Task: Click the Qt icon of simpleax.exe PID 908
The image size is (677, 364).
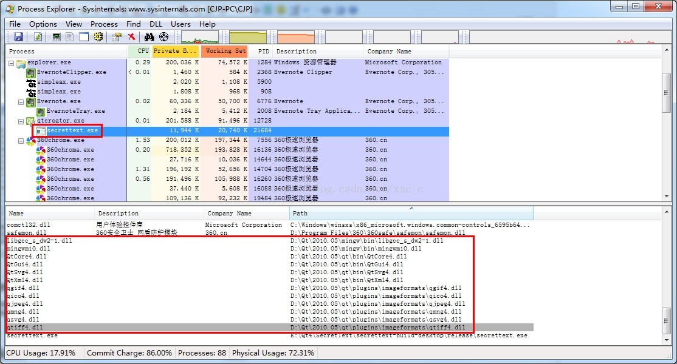Action: point(31,93)
